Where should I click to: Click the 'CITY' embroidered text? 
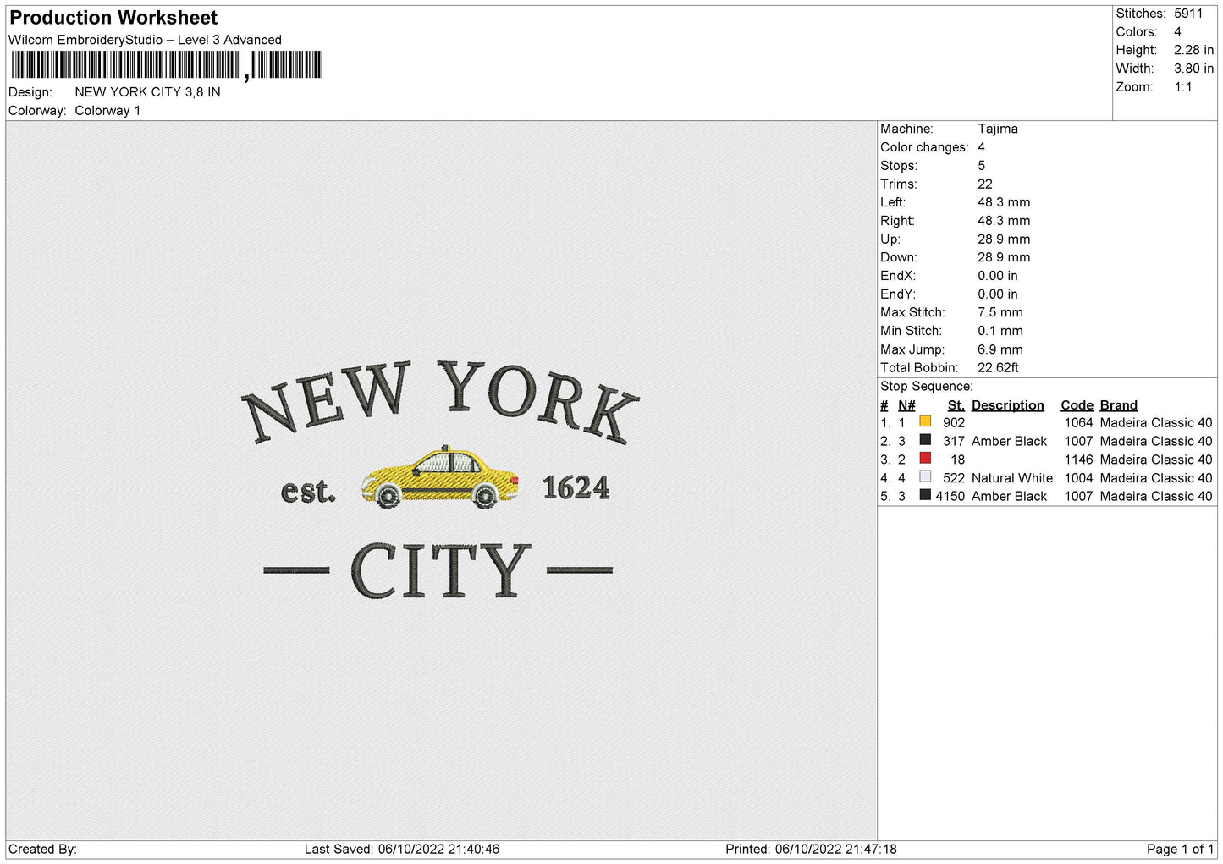[440, 570]
